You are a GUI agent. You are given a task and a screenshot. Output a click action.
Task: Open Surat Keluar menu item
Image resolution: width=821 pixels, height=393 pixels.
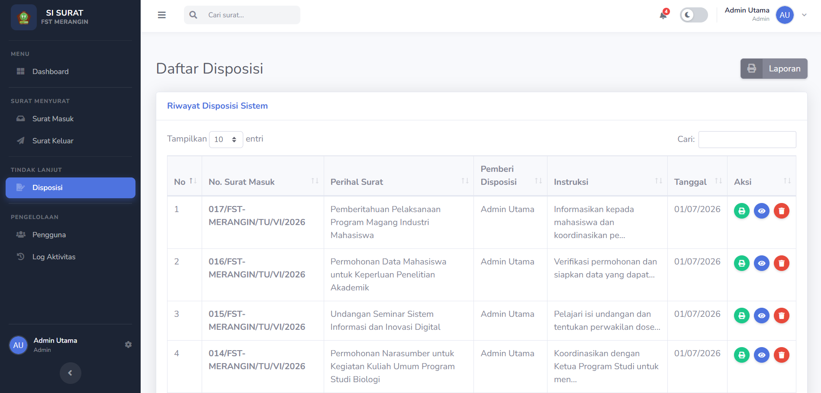pyautogui.click(x=71, y=141)
